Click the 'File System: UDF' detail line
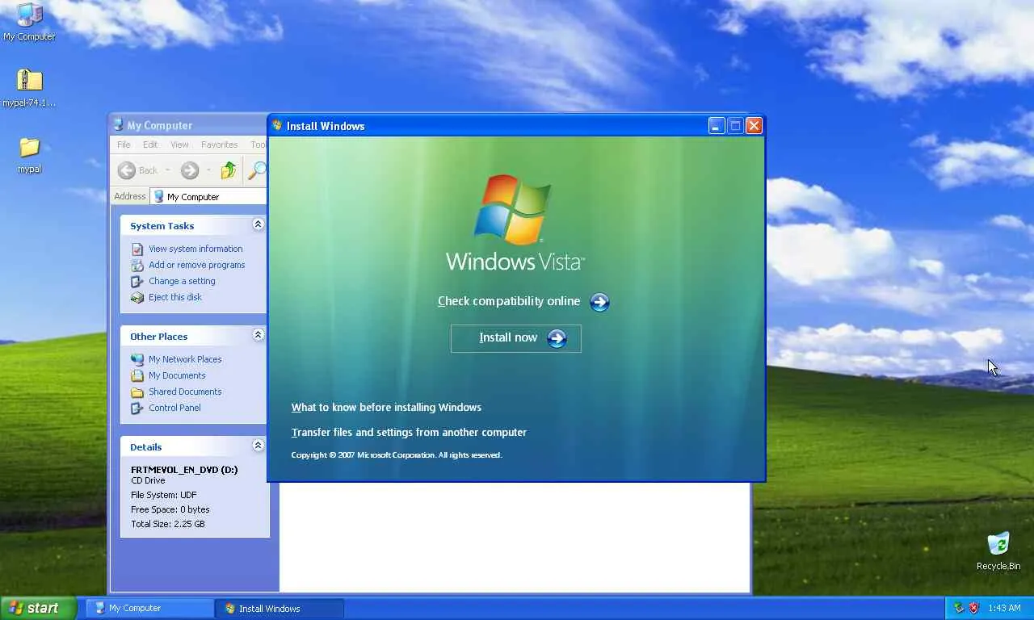Viewport: 1034px width, 620px height. [163, 495]
